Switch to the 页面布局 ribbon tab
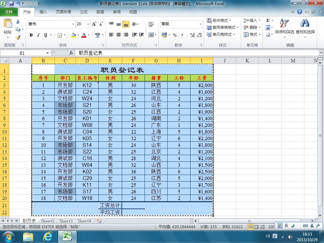 click(x=63, y=12)
